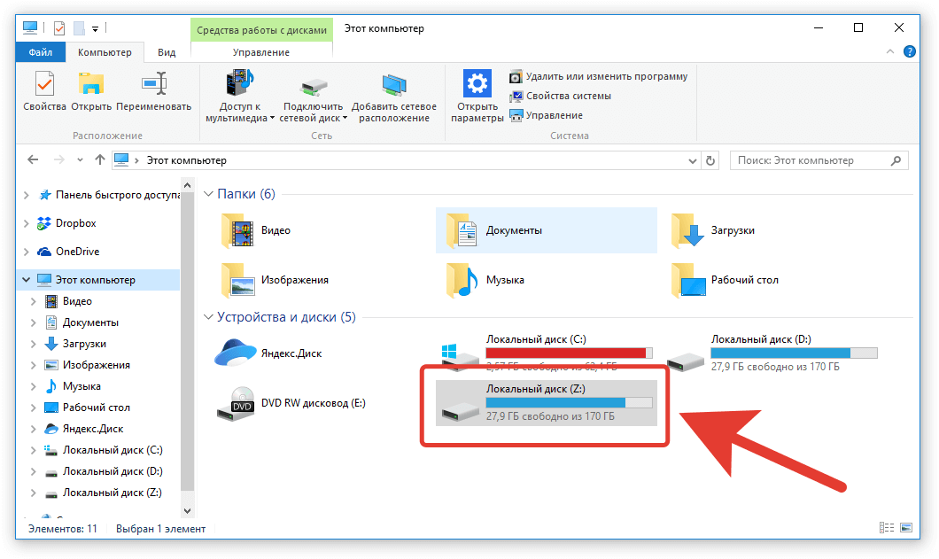
Task: Select DVD RW дисковод (E:)
Action: (236, 403)
